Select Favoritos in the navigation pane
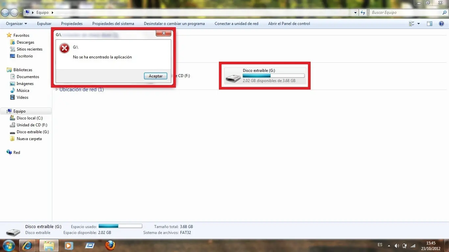Image resolution: width=449 pixels, height=252 pixels. pyautogui.click(x=21, y=35)
